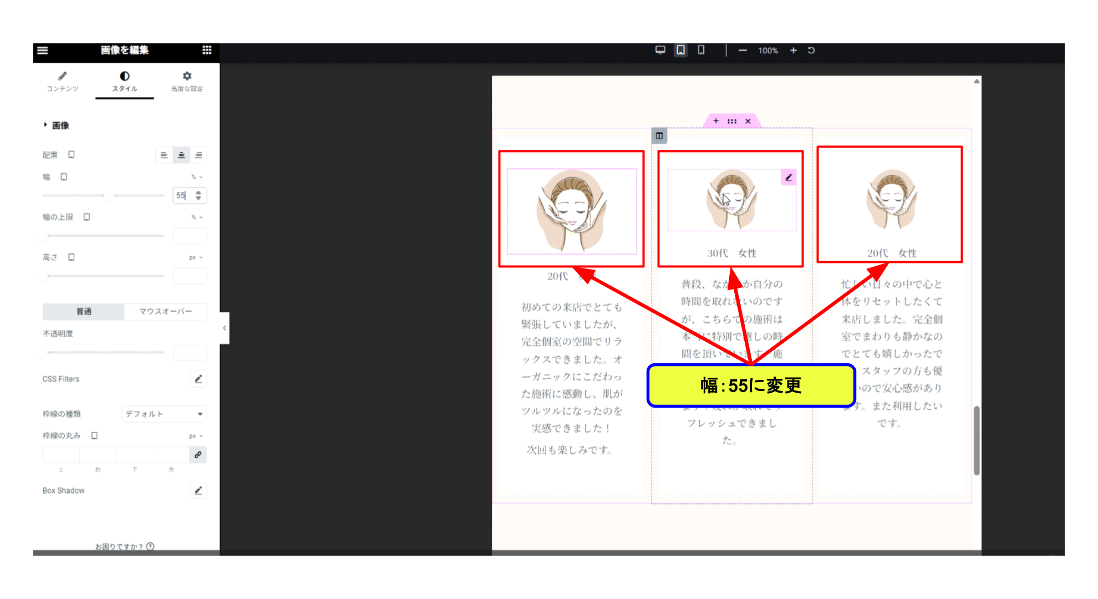
Task: Open the お困りですか? help link
Action: pos(125,546)
